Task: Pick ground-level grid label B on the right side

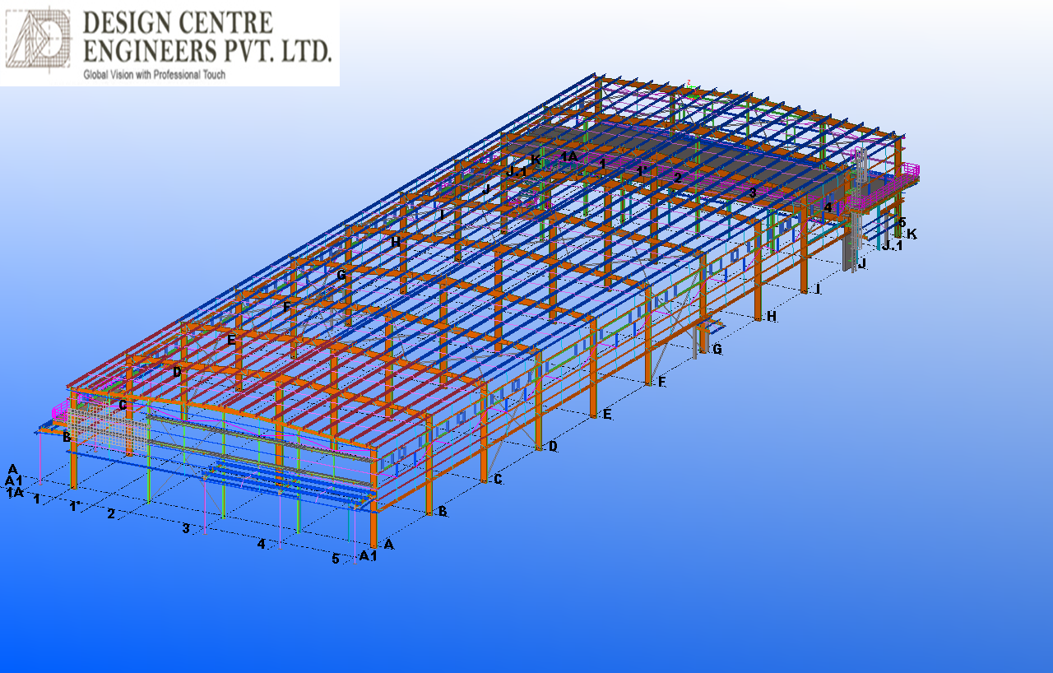Action: point(443,512)
